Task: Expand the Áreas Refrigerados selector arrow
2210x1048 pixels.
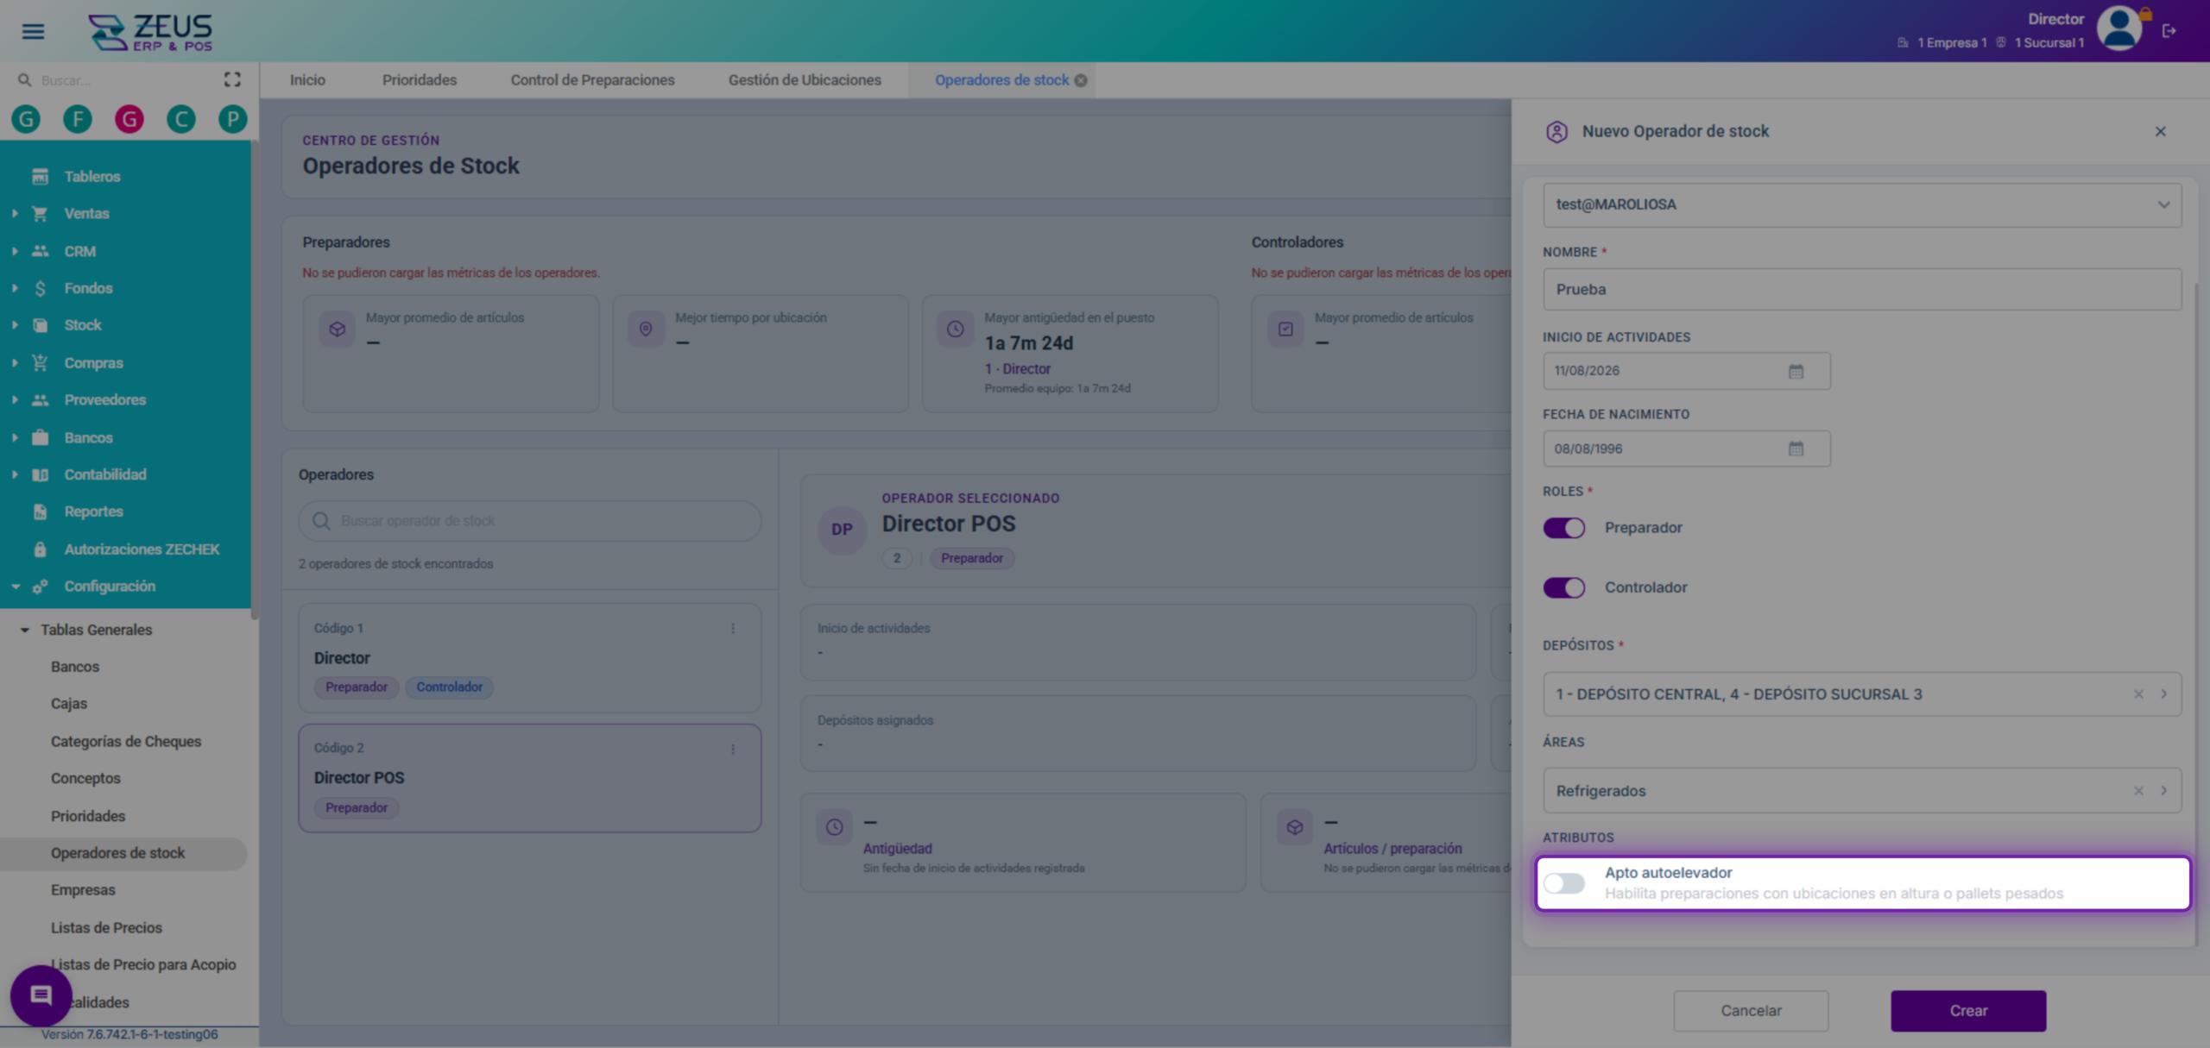Action: tap(2164, 791)
